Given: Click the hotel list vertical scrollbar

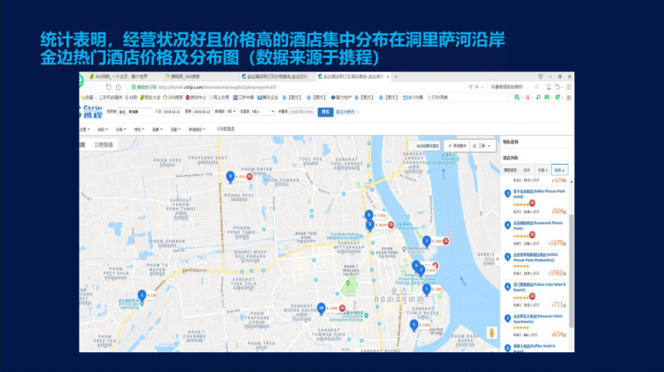Looking at the screenshot, I should (x=571, y=271).
